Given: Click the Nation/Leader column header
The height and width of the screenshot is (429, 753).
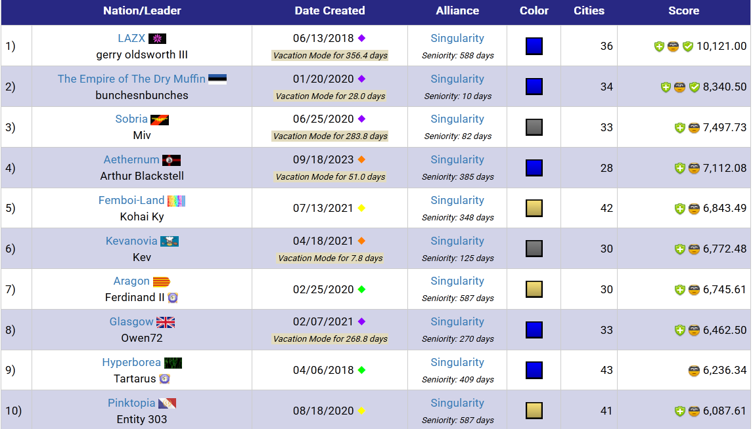Looking at the screenshot, I should (x=142, y=10).
